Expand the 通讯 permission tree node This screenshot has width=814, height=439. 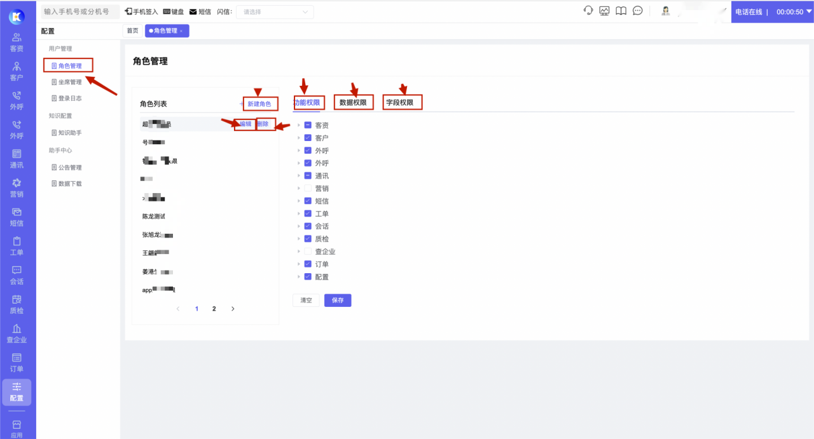click(x=299, y=176)
